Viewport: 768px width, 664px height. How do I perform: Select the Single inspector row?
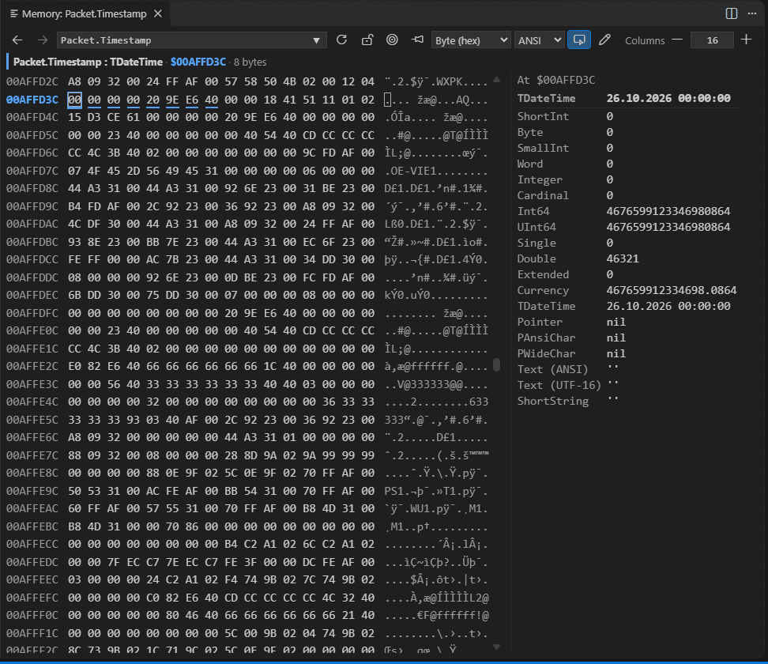pos(629,243)
